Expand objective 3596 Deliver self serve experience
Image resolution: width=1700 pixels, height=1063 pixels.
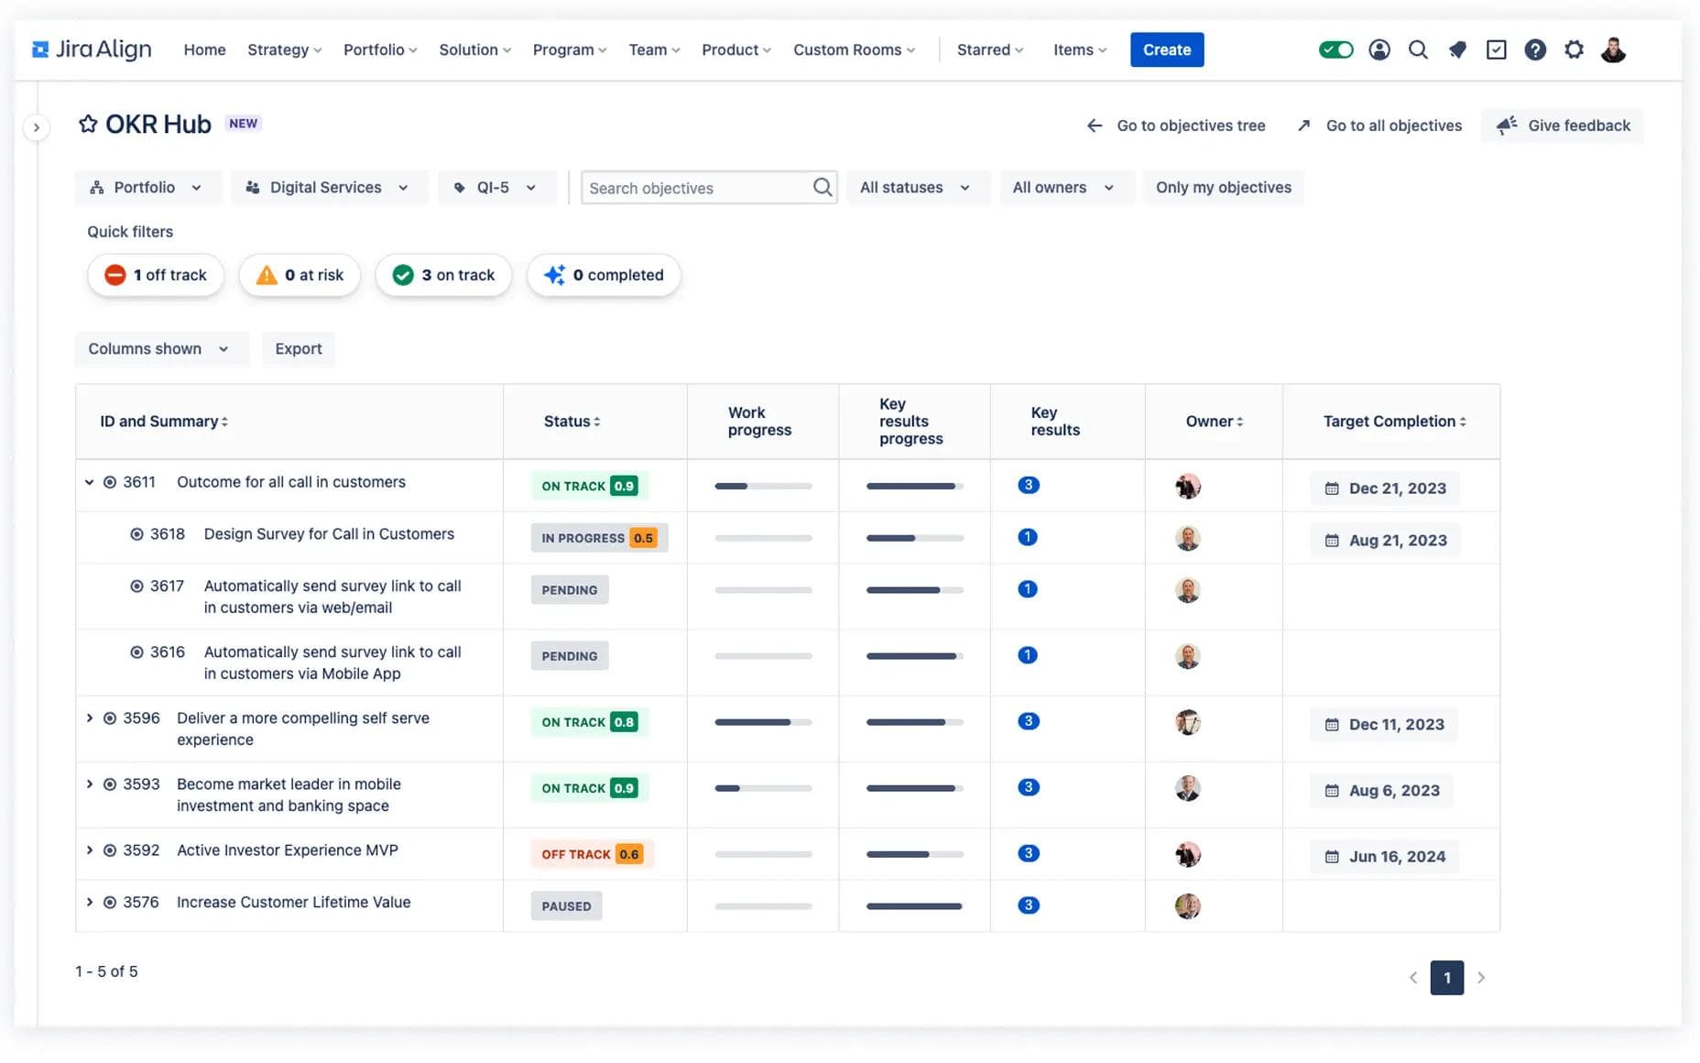[89, 718]
